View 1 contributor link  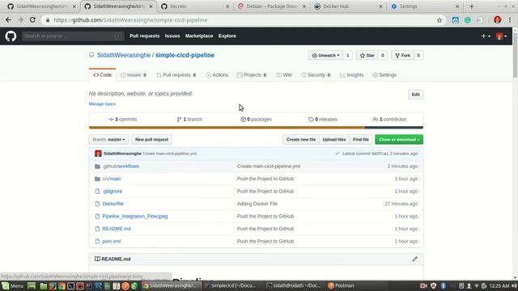coord(389,120)
